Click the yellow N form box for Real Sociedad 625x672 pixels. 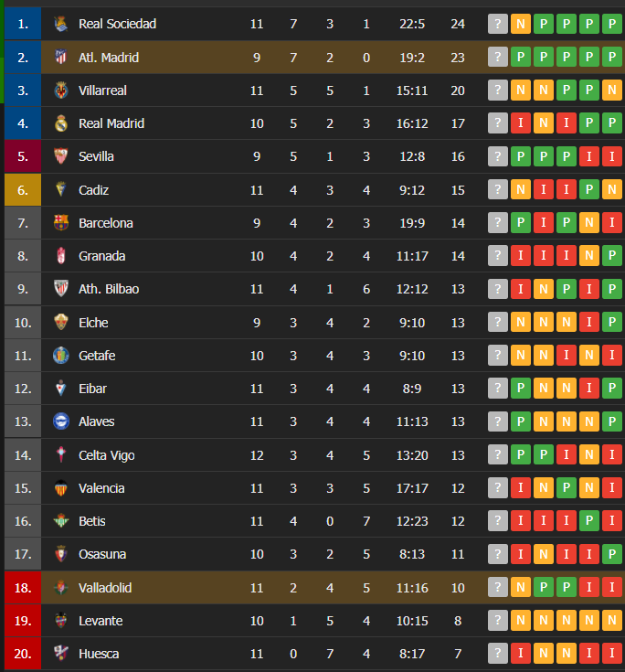coord(521,24)
